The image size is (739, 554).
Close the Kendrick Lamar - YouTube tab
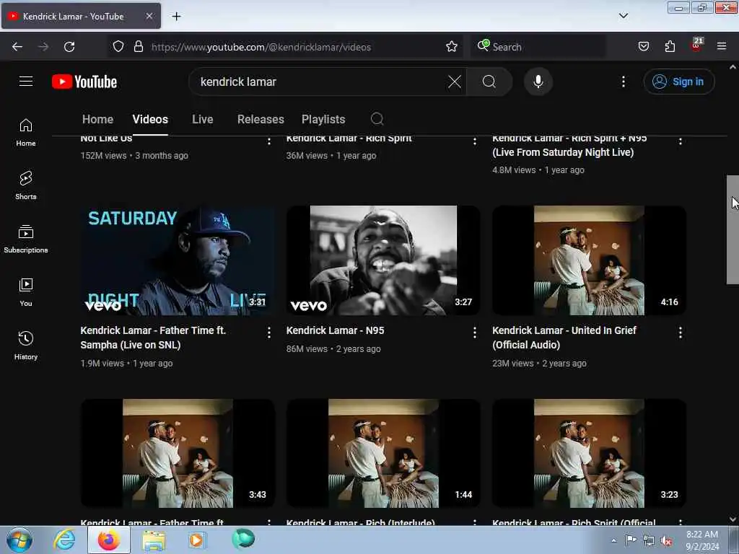pos(149,16)
